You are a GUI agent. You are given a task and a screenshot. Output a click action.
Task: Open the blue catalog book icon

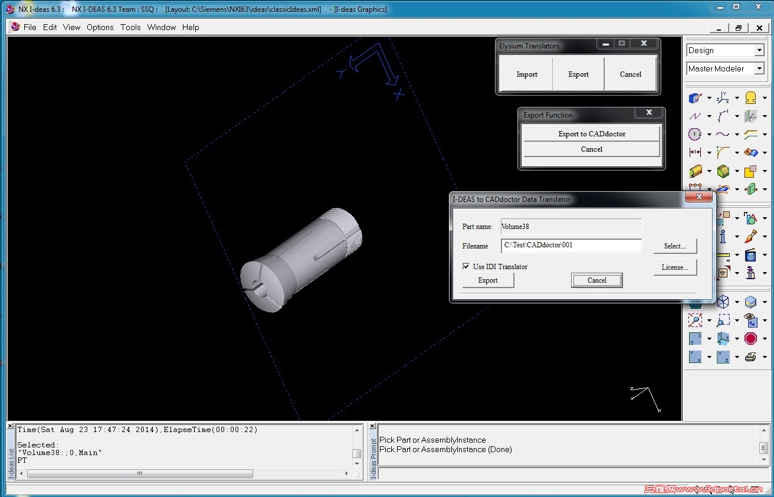(x=750, y=255)
